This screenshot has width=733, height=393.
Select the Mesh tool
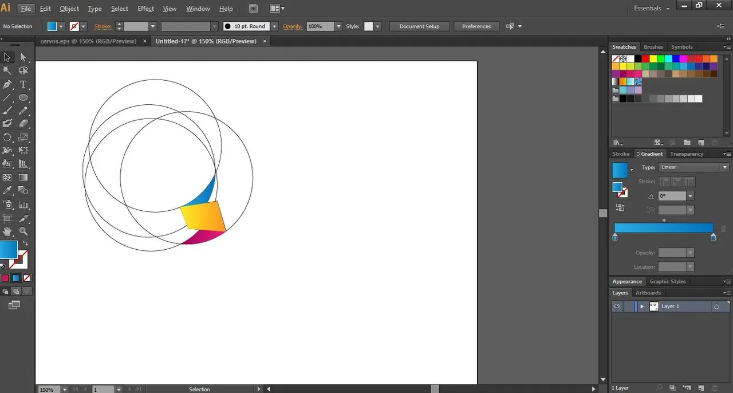click(x=7, y=178)
